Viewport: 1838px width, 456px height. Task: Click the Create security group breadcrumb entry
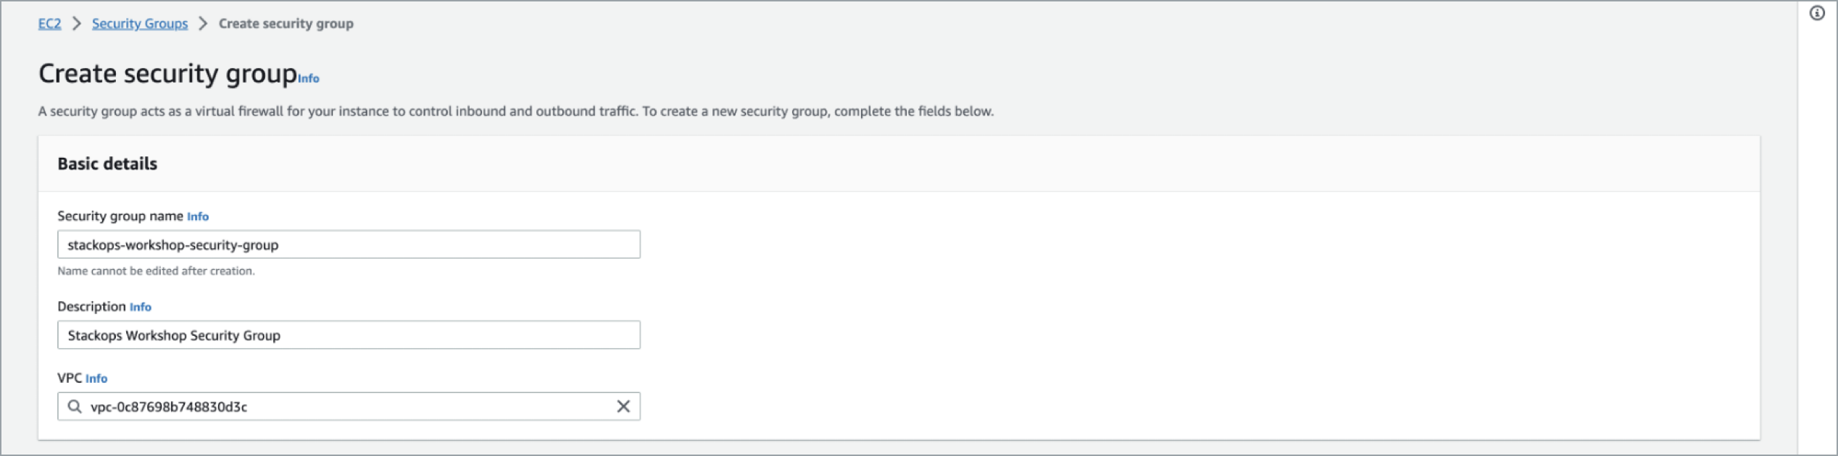point(285,23)
